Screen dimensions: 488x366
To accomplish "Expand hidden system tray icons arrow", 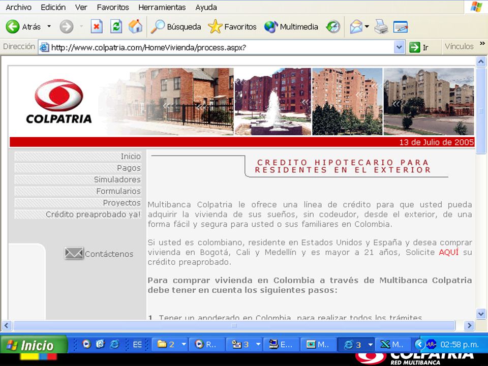I will click(419, 344).
